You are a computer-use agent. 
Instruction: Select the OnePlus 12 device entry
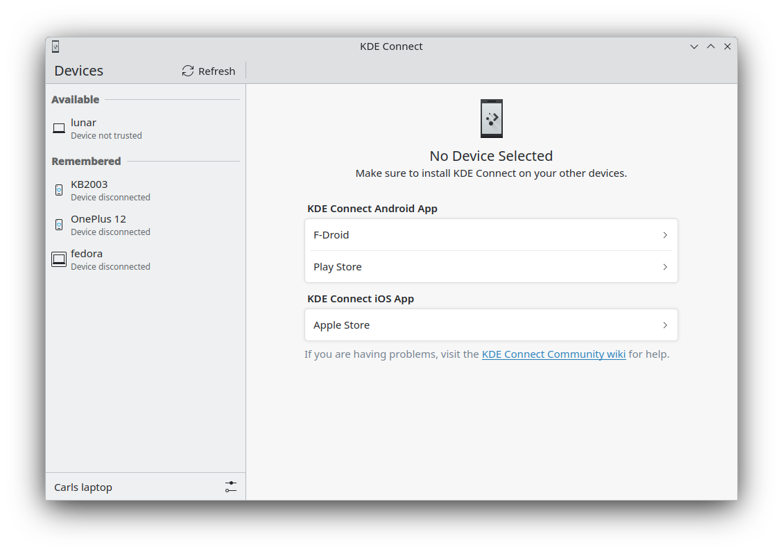click(146, 225)
